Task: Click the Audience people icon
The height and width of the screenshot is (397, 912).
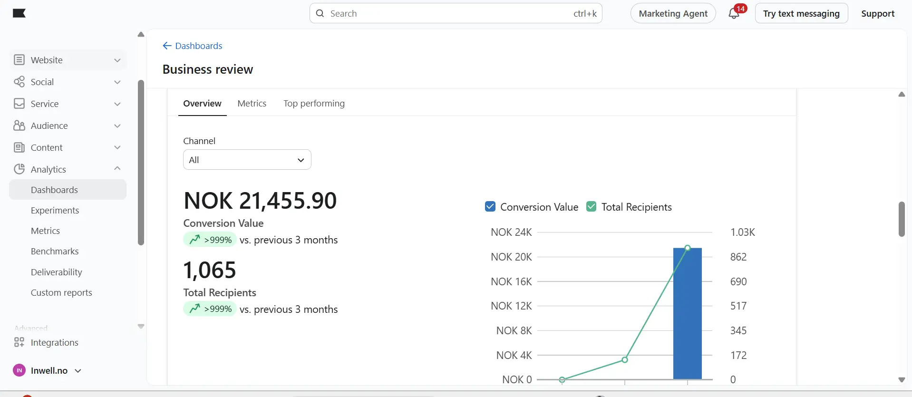Action: click(x=19, y=126)
